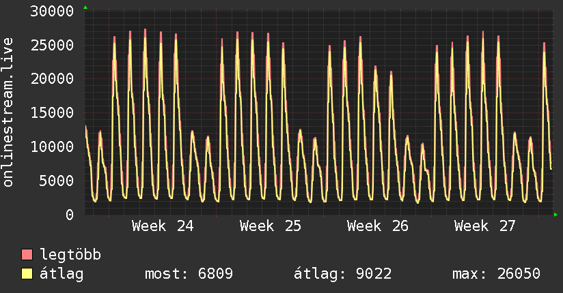
Task: Select the Week 25 axis label
Action: pos(271,226)
